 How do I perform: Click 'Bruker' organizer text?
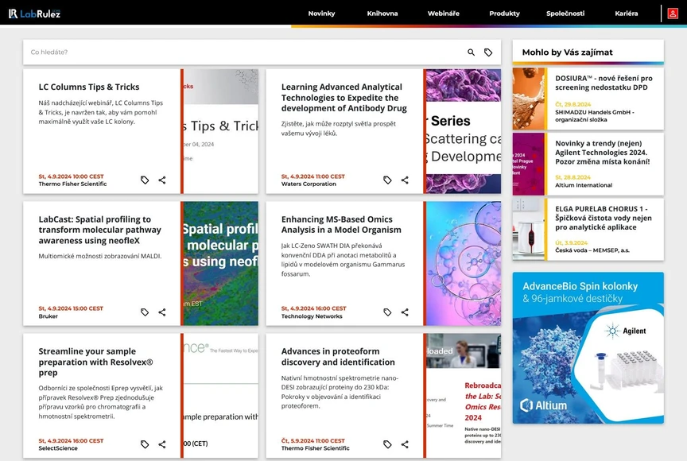(49, 316)
